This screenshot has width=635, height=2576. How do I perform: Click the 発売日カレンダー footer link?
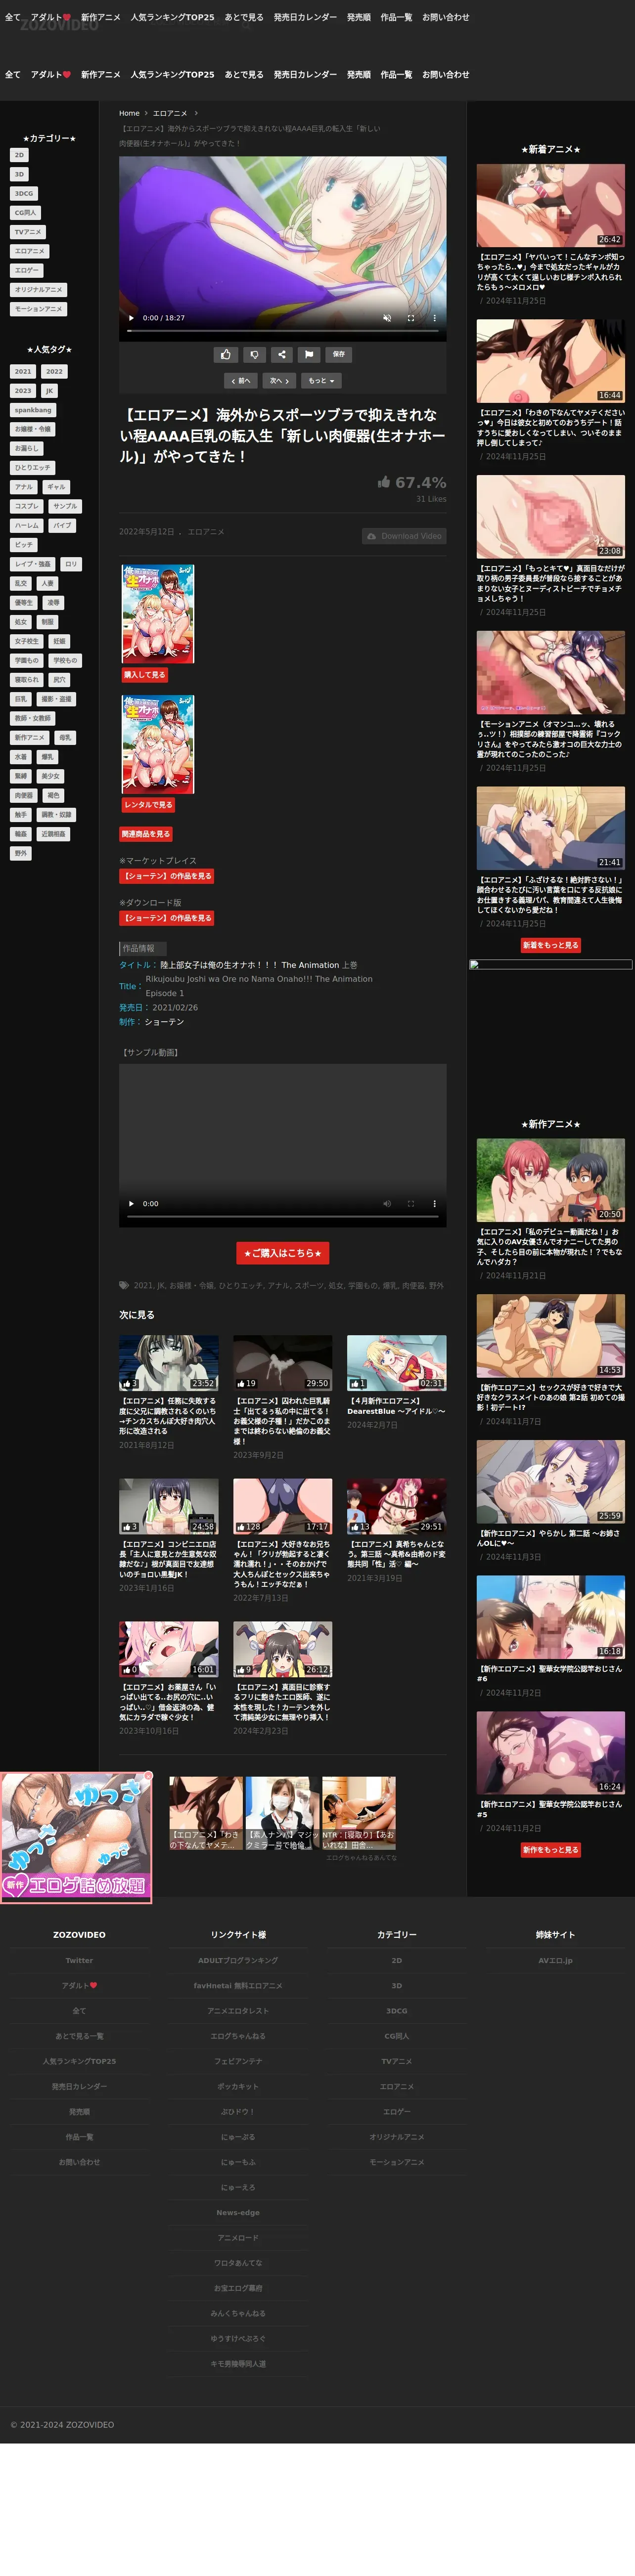click(x=79, y=2087)
